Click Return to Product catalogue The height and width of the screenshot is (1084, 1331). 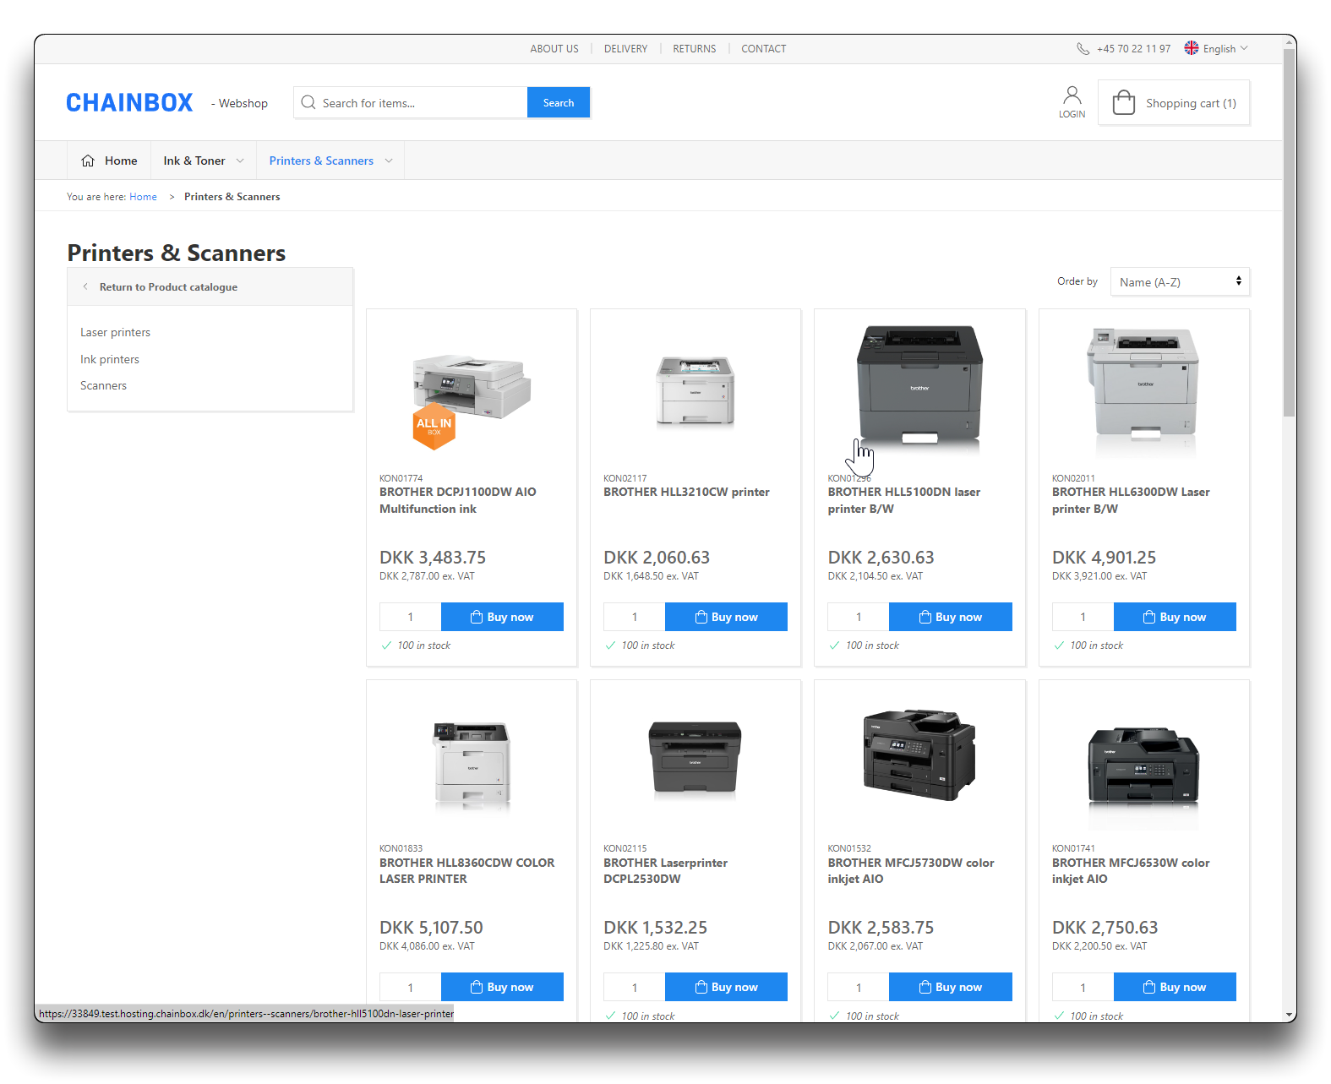[x=168, y=287]
